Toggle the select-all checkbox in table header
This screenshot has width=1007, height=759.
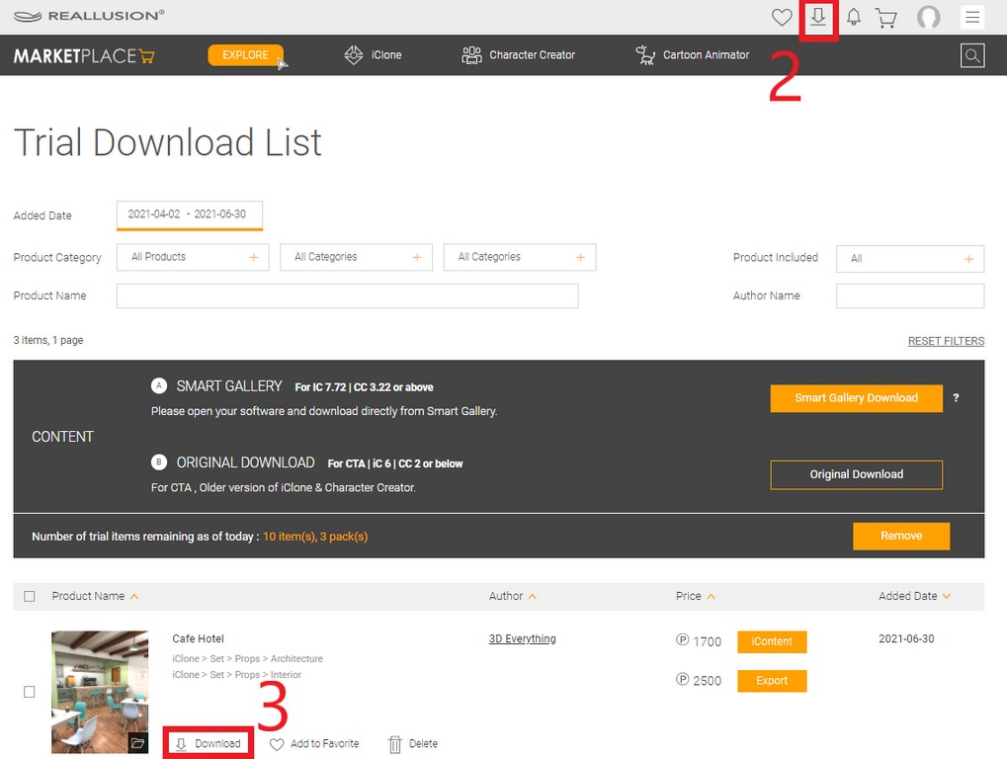[30, 597]
